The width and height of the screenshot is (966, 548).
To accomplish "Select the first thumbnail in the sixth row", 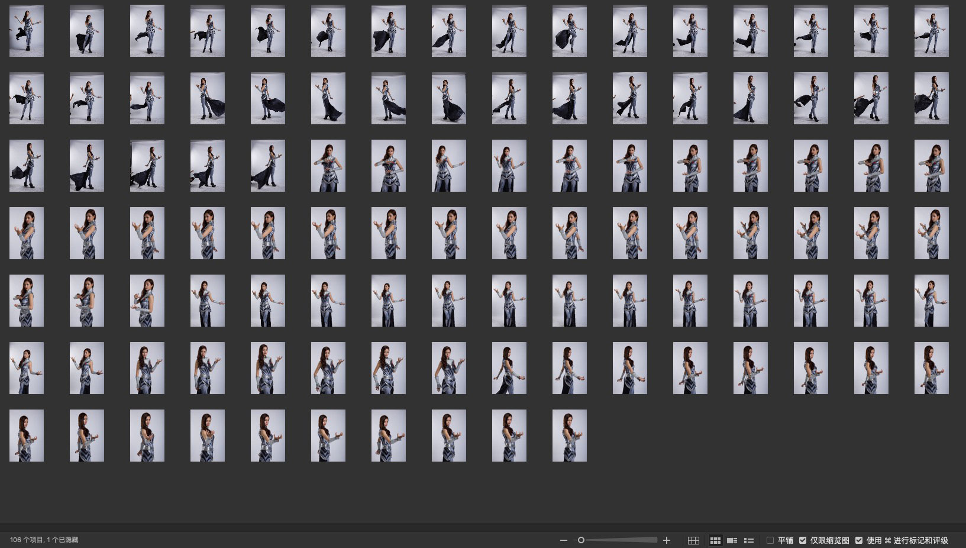I will click(x=27, y=368).
